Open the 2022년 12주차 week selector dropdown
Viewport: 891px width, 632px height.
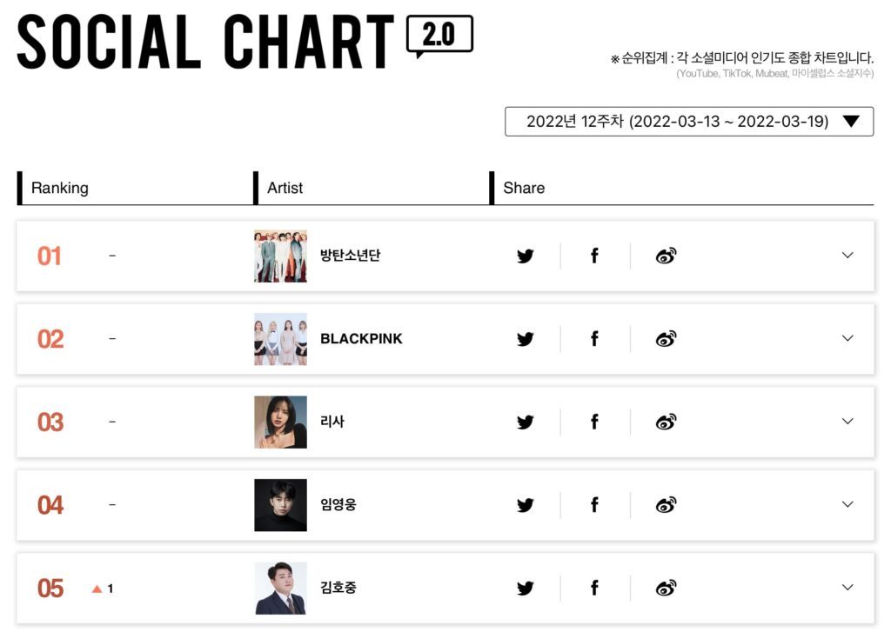point(689,122)
